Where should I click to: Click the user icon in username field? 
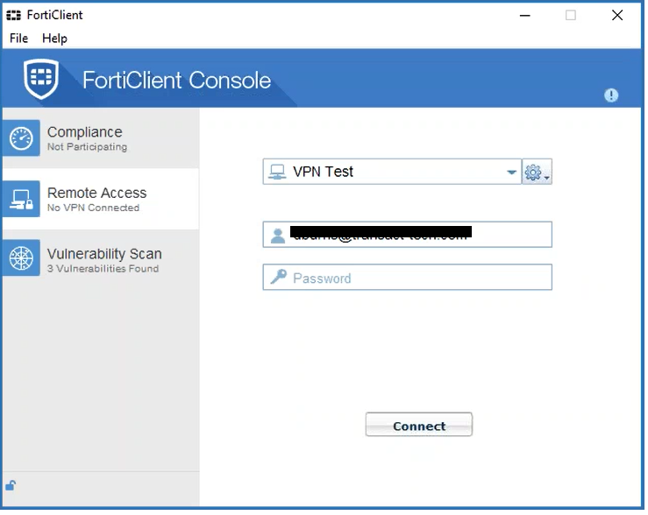(278, 236)
